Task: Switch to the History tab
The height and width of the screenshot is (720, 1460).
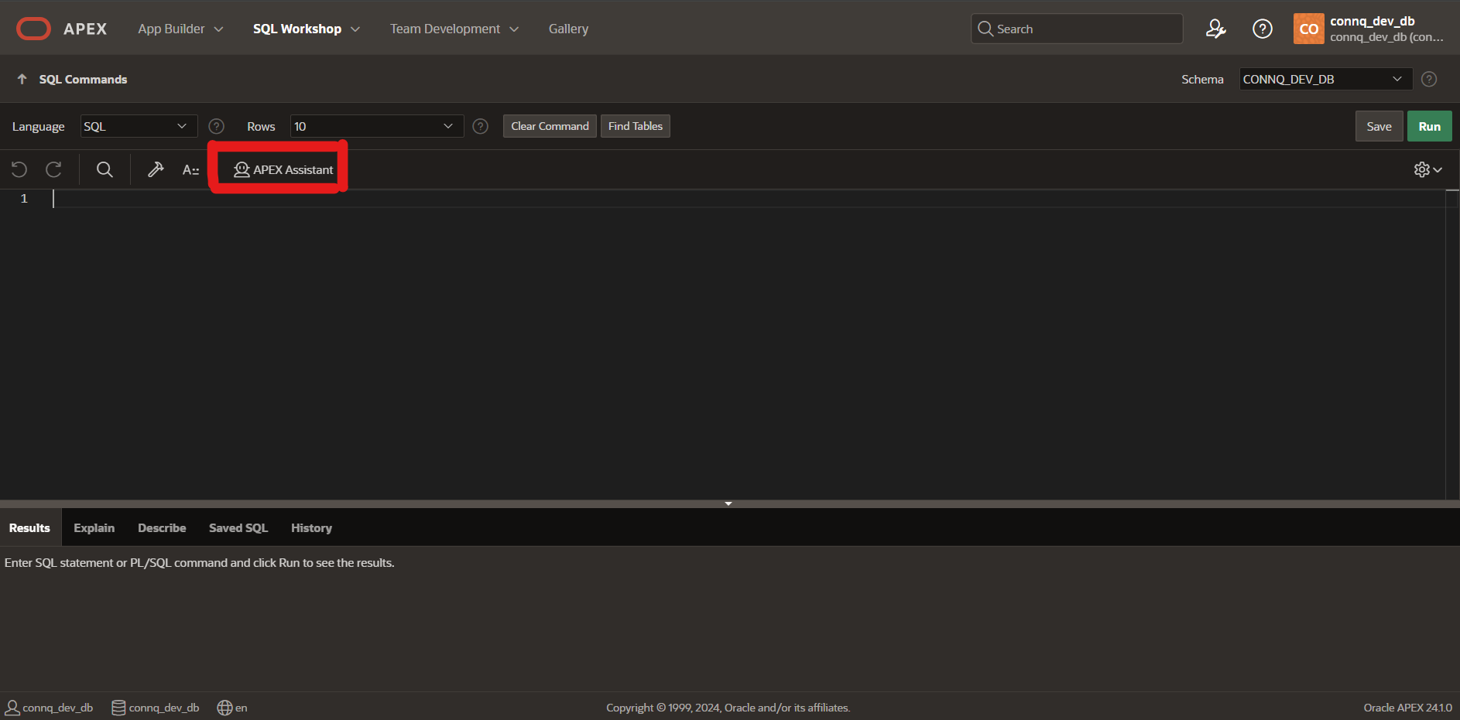Action: pyautogui.click(x=311, y=527)
